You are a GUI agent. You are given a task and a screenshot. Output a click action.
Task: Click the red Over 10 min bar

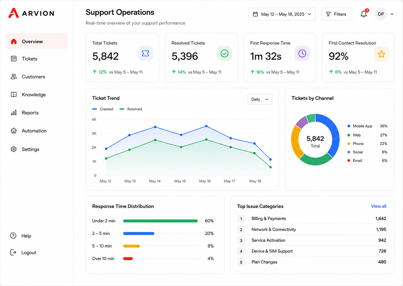(128, 258)
